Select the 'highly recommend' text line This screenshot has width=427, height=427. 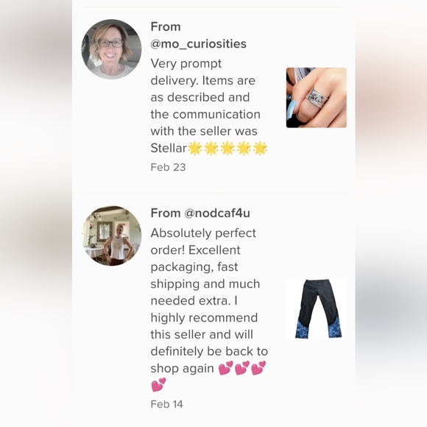pos(204,318)
